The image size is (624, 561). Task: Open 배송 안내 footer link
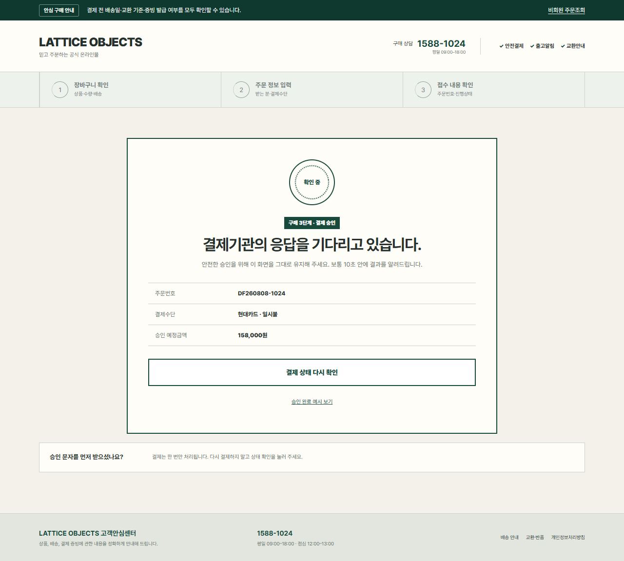click(x=509, y=537)
